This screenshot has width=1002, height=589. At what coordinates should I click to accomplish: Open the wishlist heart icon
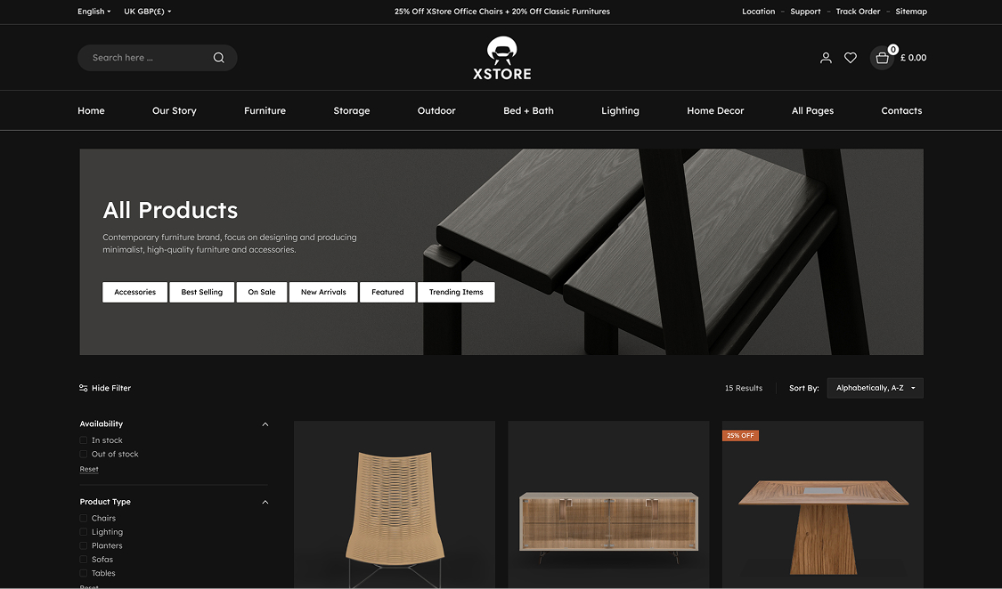(x=851, y=58)
